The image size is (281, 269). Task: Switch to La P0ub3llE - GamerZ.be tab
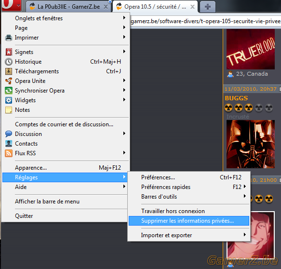(68, 7)
